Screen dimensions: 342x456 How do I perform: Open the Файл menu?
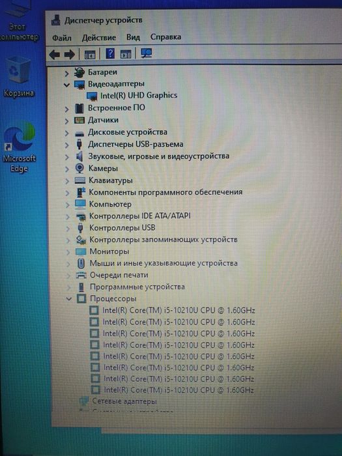point(62,38)
